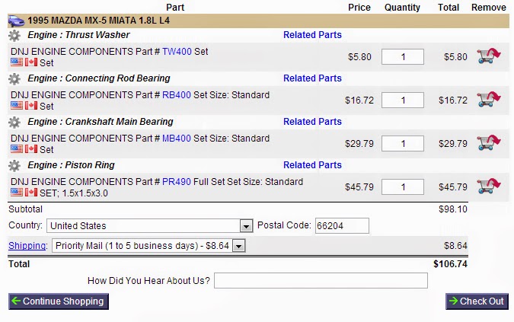The width and height of the screenshot is (514, 322).
Task: Remove Connecting Rod Bearing from cart
Action: click(488, 100)
